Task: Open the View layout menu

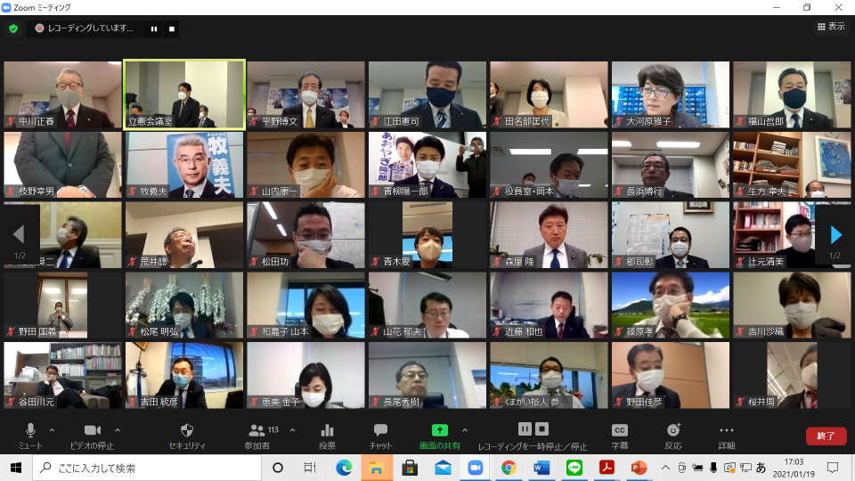Action: tap(831, 26)
